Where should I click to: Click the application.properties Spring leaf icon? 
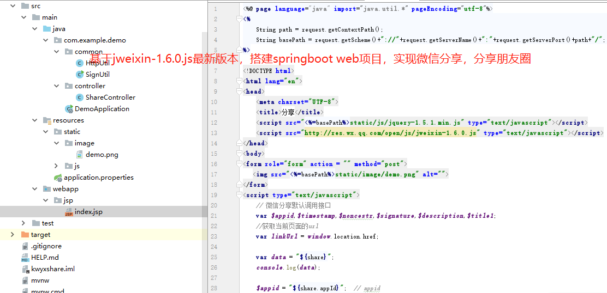tap(58, 178)
